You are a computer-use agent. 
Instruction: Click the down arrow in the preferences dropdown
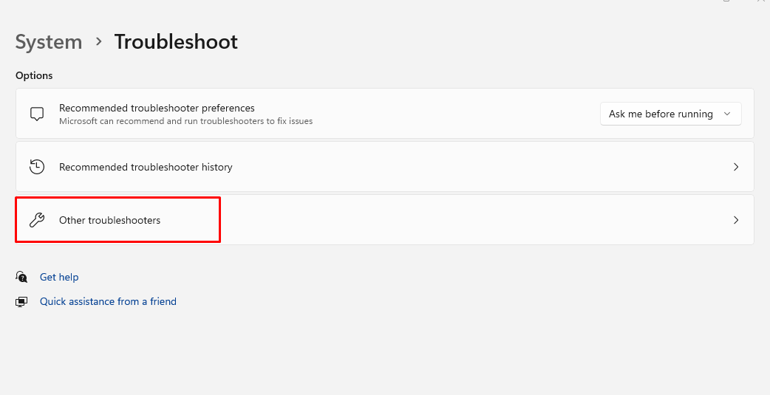tap(727, 114)
